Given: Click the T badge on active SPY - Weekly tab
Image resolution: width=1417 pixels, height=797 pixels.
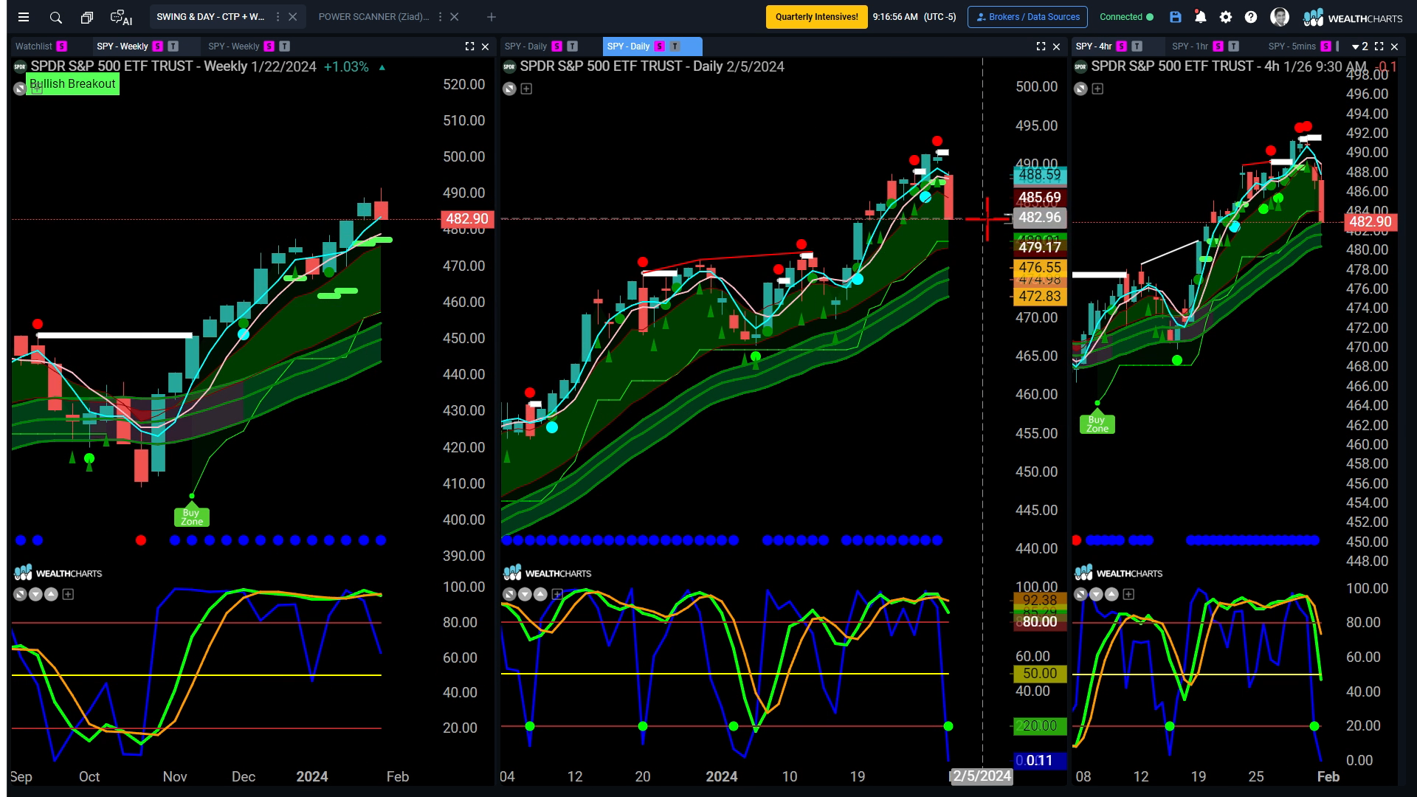Looking at the screenshot, I should click(173, 46).
